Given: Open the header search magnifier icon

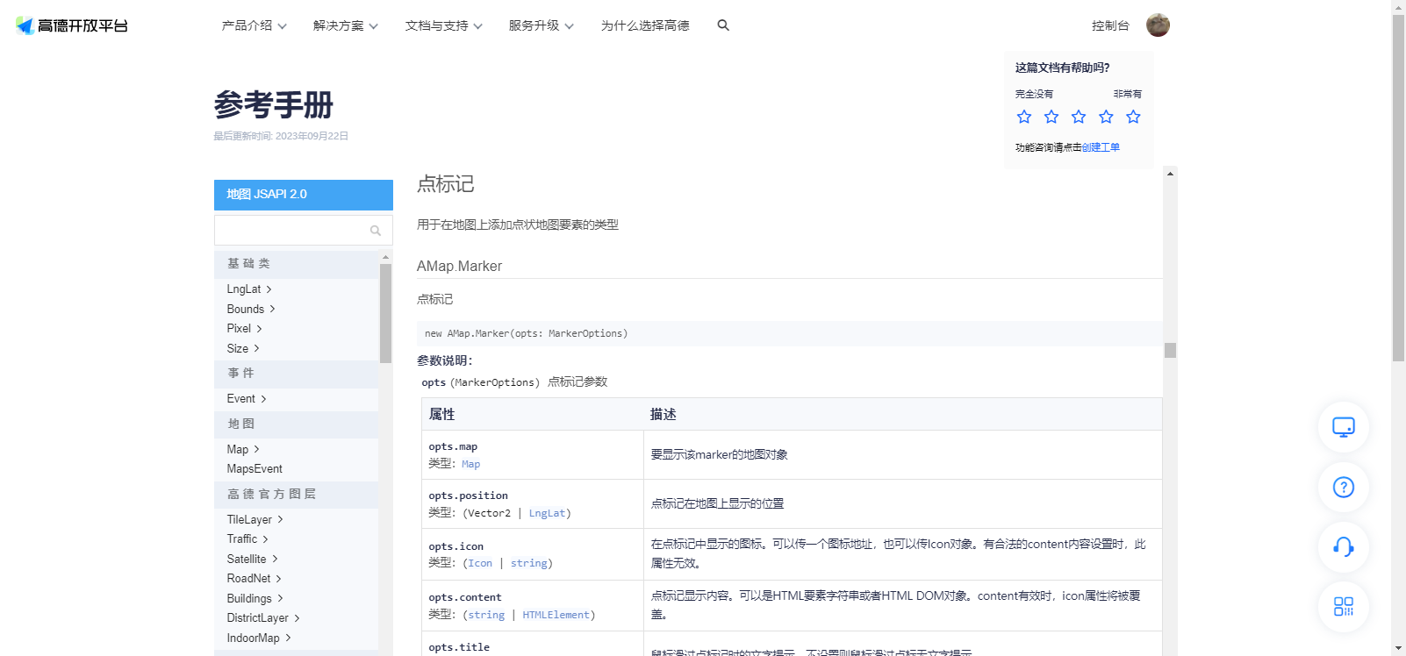Looking at the screenshot, I should (x=723, y=25).
